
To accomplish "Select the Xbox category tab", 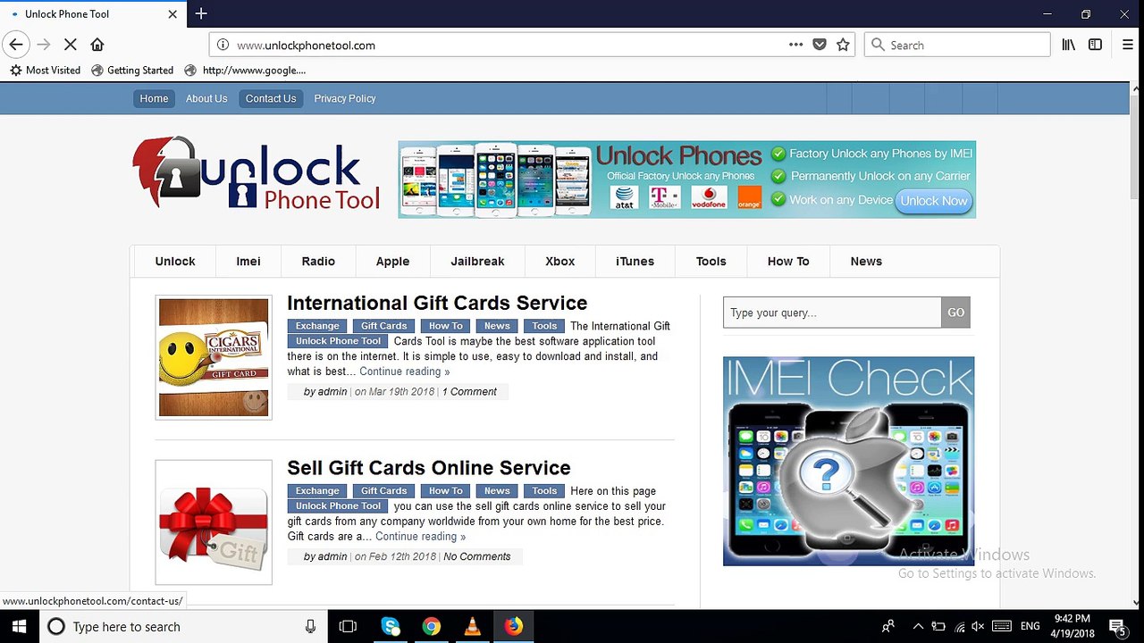I will point(560,261).
